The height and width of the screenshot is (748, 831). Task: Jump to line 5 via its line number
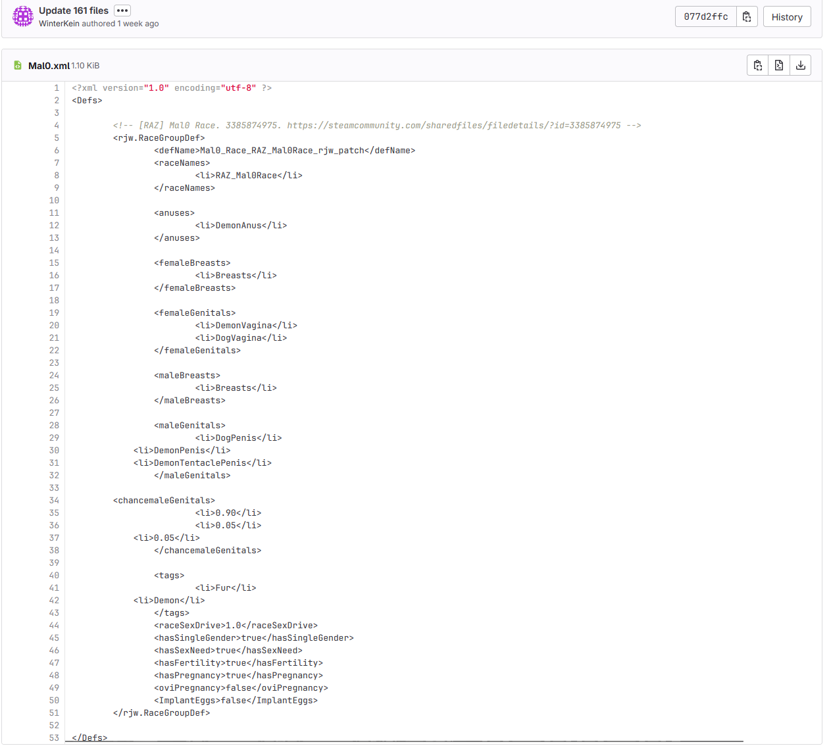[56, 138]
